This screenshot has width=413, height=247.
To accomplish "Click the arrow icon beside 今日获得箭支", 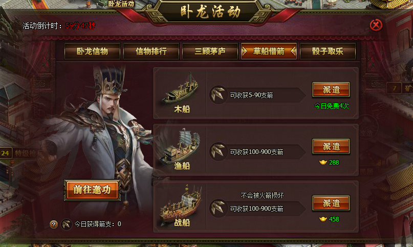I will point(67,224).
